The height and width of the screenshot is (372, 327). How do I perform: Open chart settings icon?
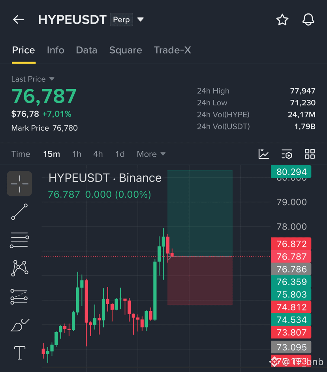(x=287, y=154)
